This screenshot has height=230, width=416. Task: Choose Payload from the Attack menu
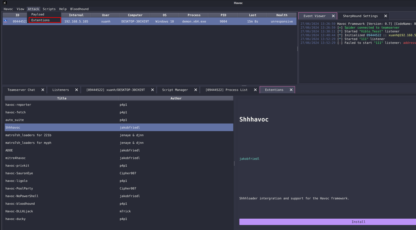click(38, 14)
